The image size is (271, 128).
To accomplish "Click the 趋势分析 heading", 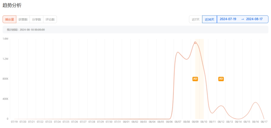I will pyautogui.click(x=12, y=5).
